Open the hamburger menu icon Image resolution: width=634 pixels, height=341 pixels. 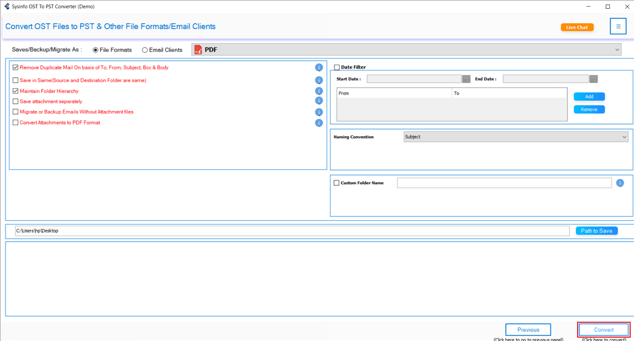(x=618, y=26)
